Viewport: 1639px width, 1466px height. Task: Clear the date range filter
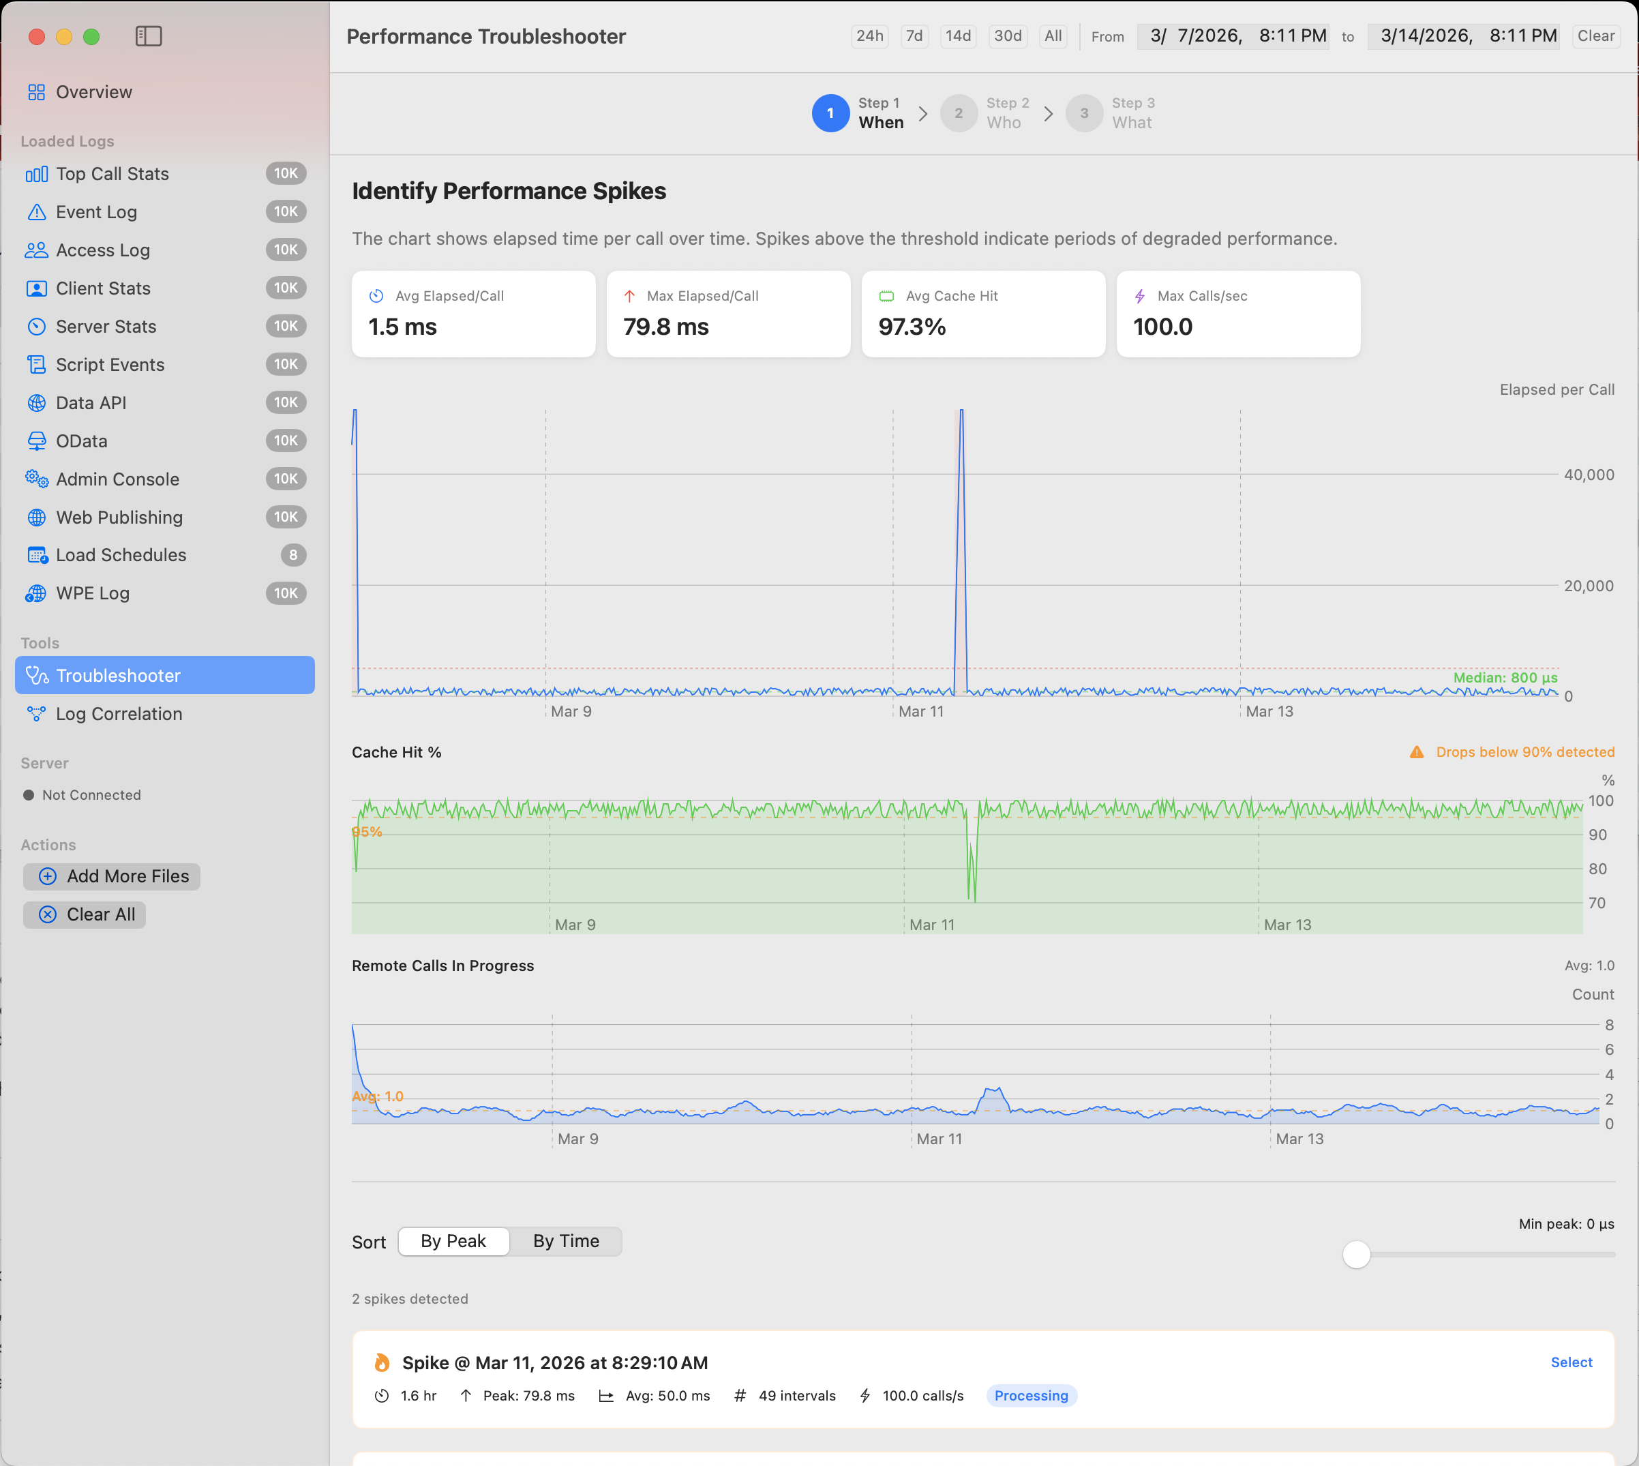1595,36
